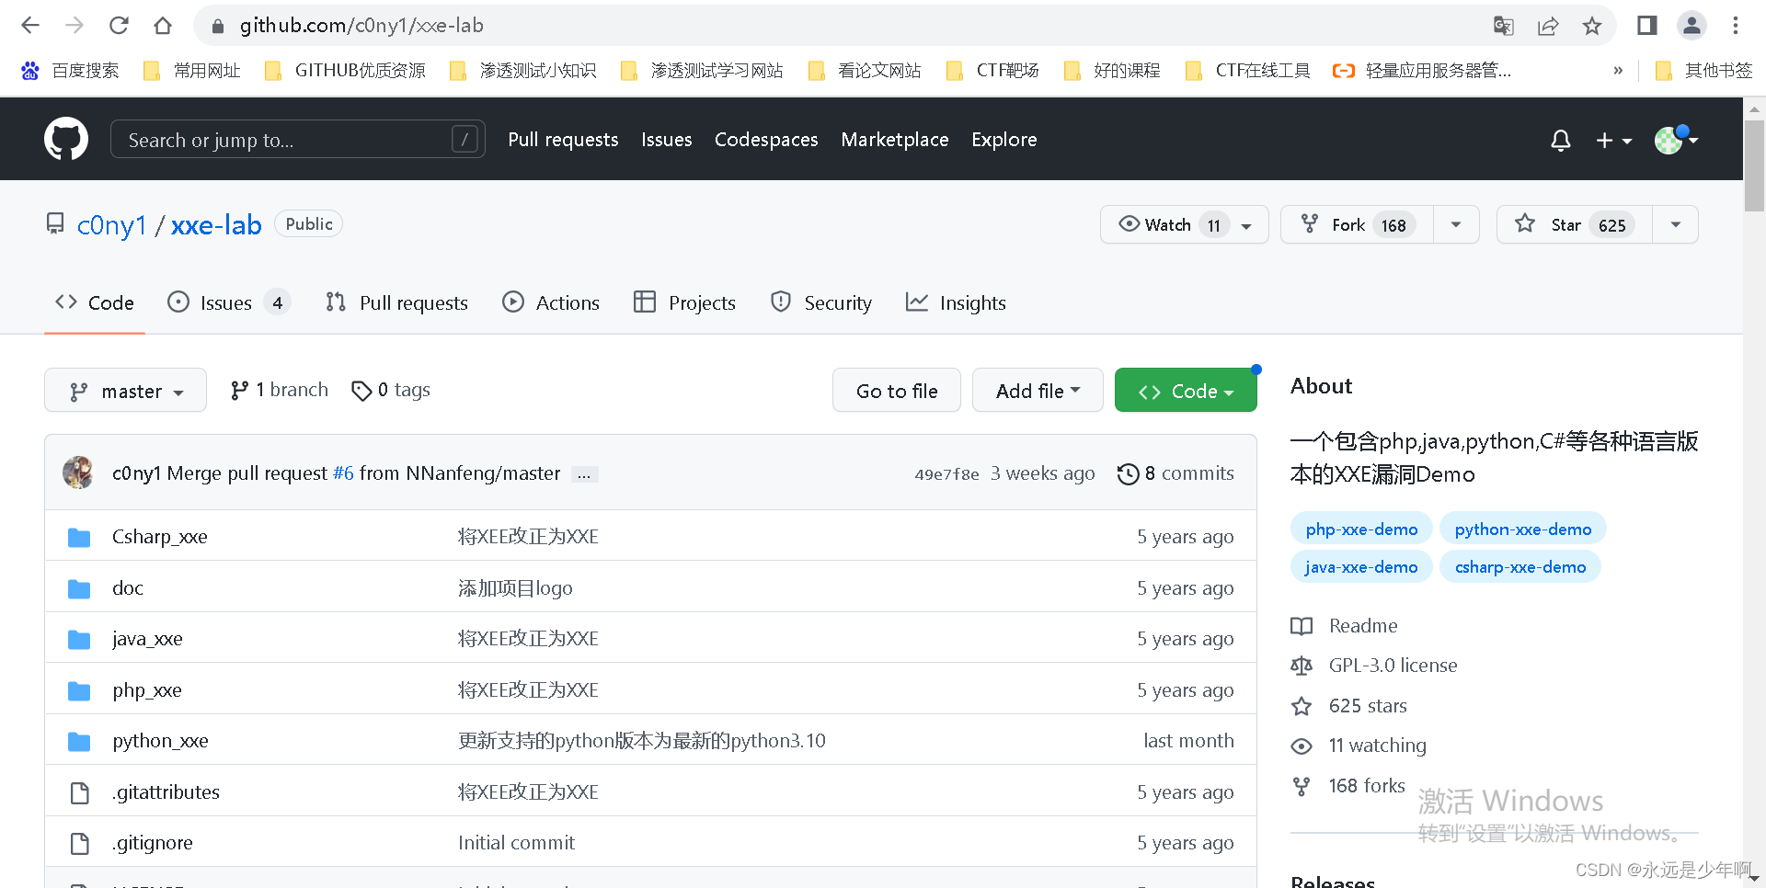
Task: Select the Code tab
Action: pos(95,302)
